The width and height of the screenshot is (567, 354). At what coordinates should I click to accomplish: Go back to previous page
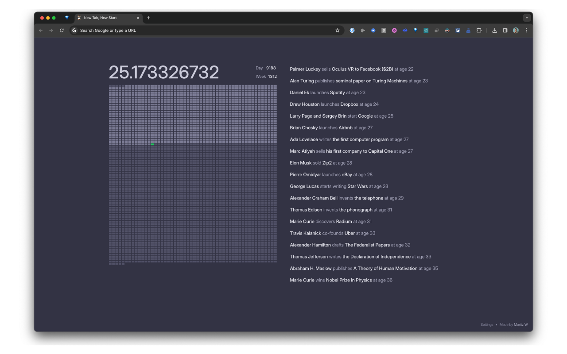[x=41, y=31]
